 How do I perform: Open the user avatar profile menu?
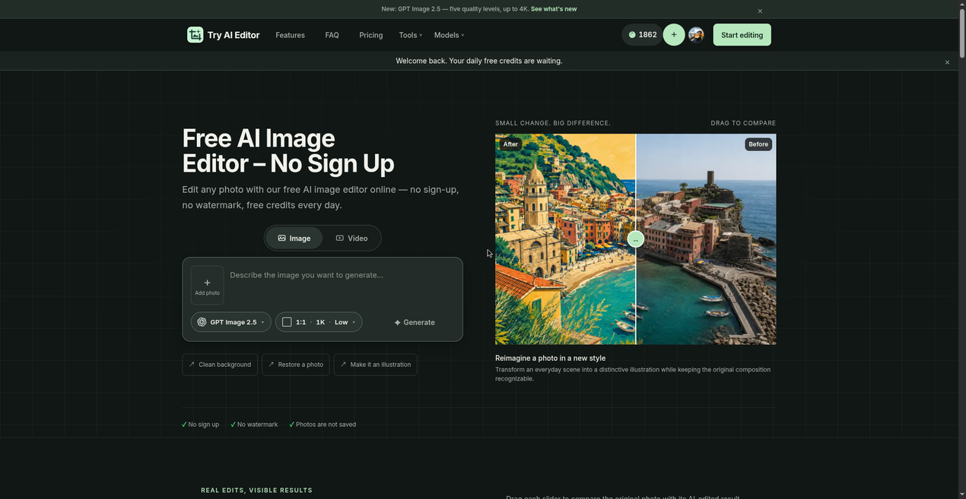pyautogui.click(x=696, y=35)
